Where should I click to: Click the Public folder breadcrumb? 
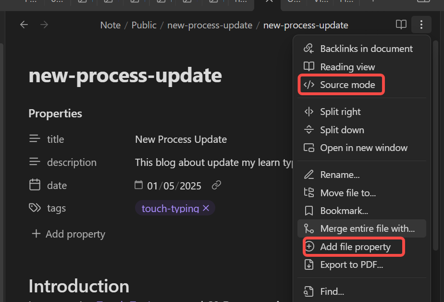pyautogui.click(x=144, y=25)
